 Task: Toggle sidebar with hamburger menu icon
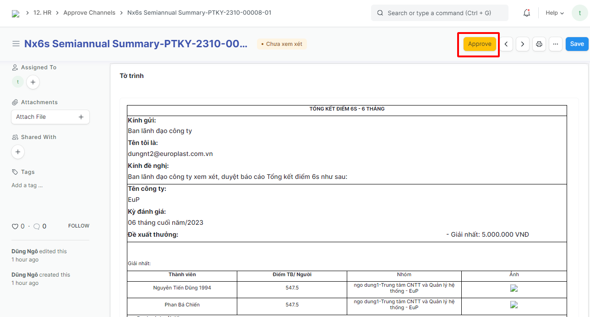tap(16, 44)
